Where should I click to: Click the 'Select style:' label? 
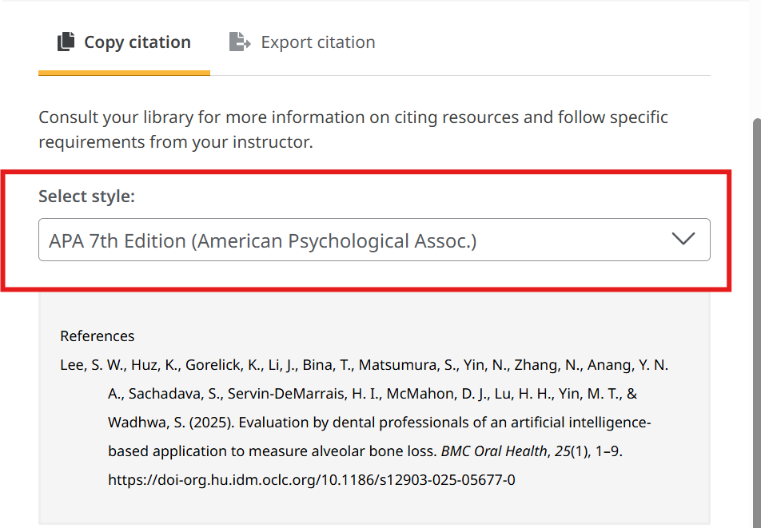click(86, 197)
